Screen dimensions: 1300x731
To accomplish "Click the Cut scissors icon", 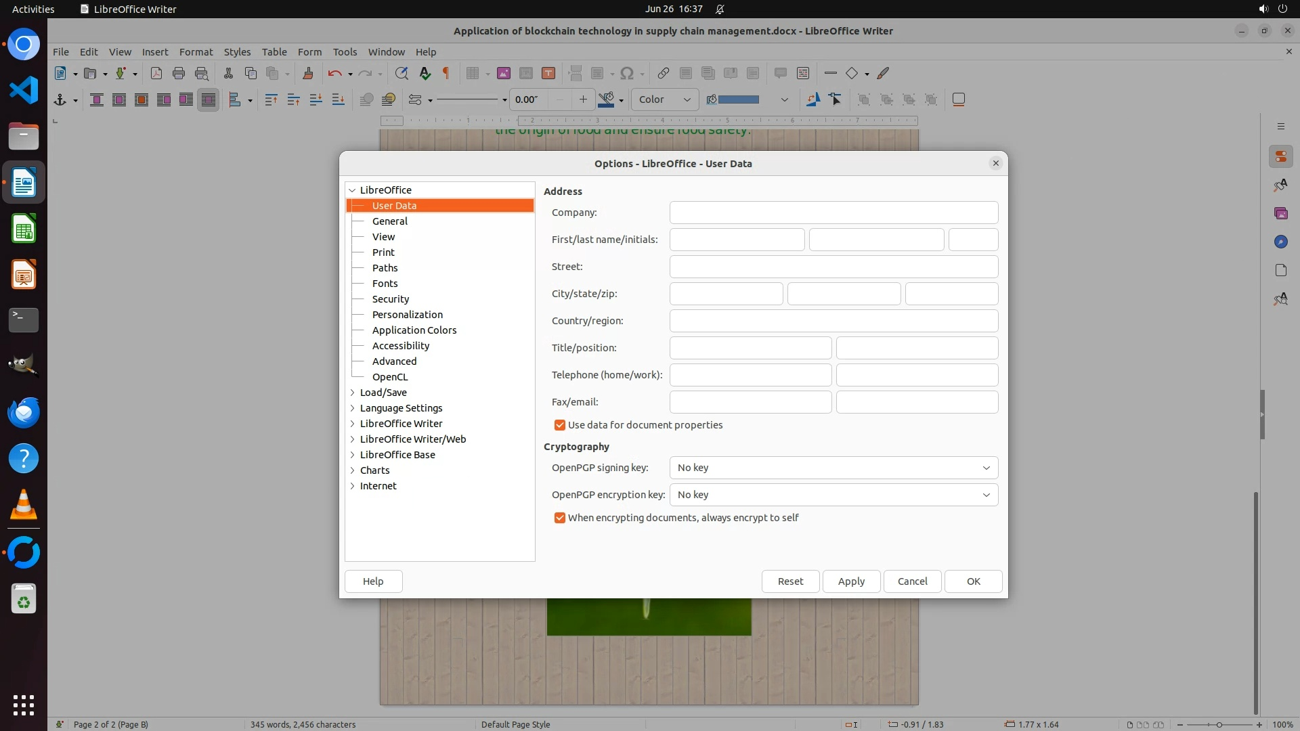I will [228, 73].
